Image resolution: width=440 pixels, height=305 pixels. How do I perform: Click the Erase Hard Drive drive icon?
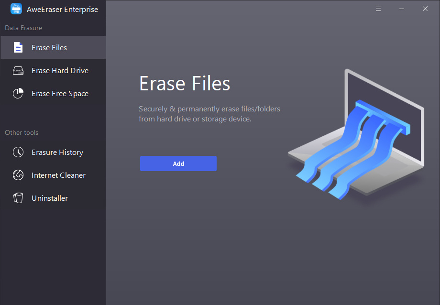[18, 70]
